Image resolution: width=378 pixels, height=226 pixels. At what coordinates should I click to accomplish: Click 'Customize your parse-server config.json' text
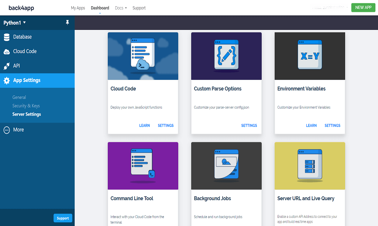coord(221,107)
